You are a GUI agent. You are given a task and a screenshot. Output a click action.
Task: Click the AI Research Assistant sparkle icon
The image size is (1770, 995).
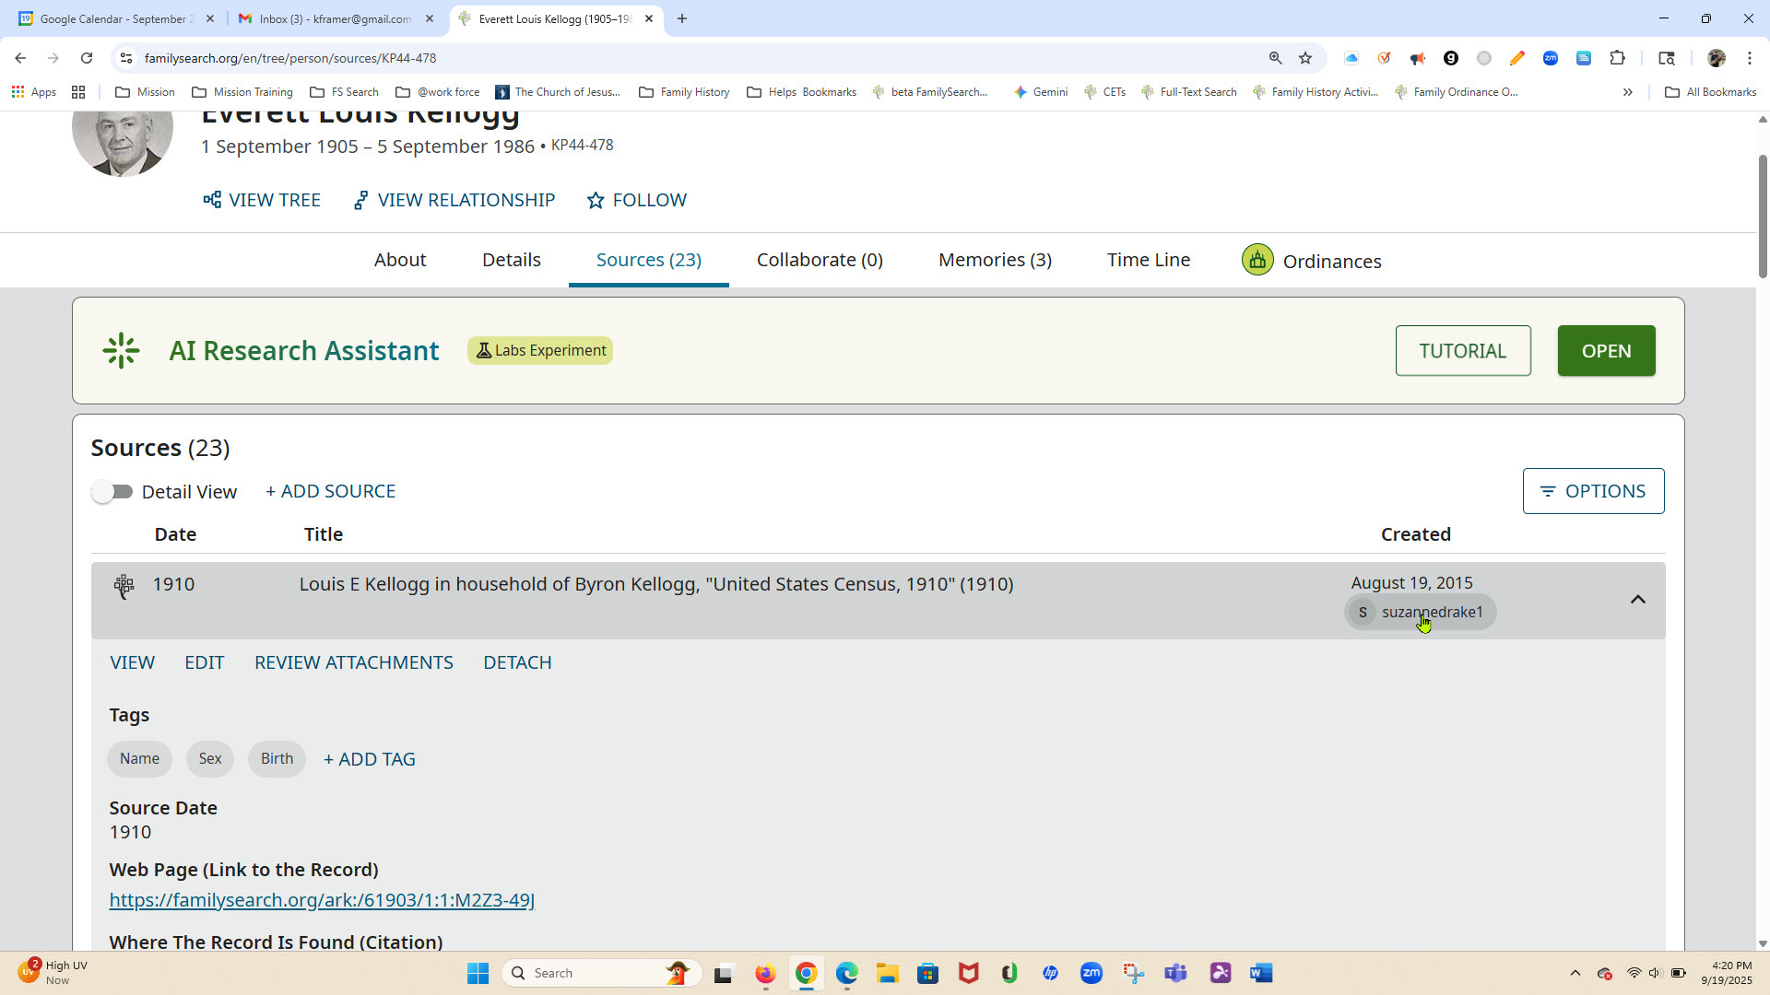(121, 351)
